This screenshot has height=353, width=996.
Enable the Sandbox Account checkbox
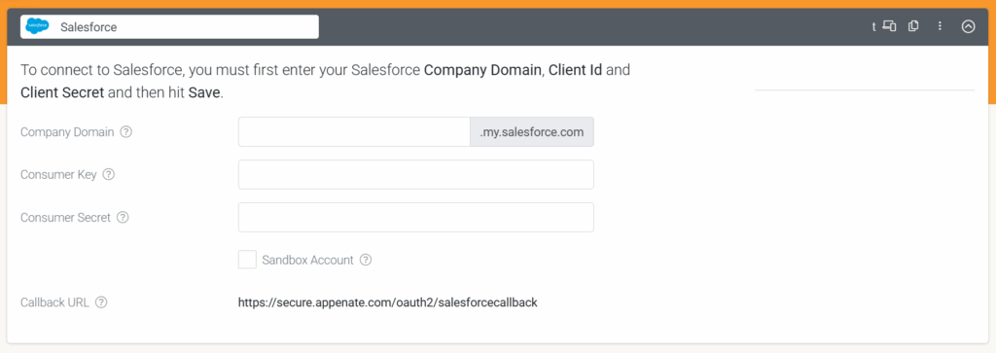(x=247, y=260)
